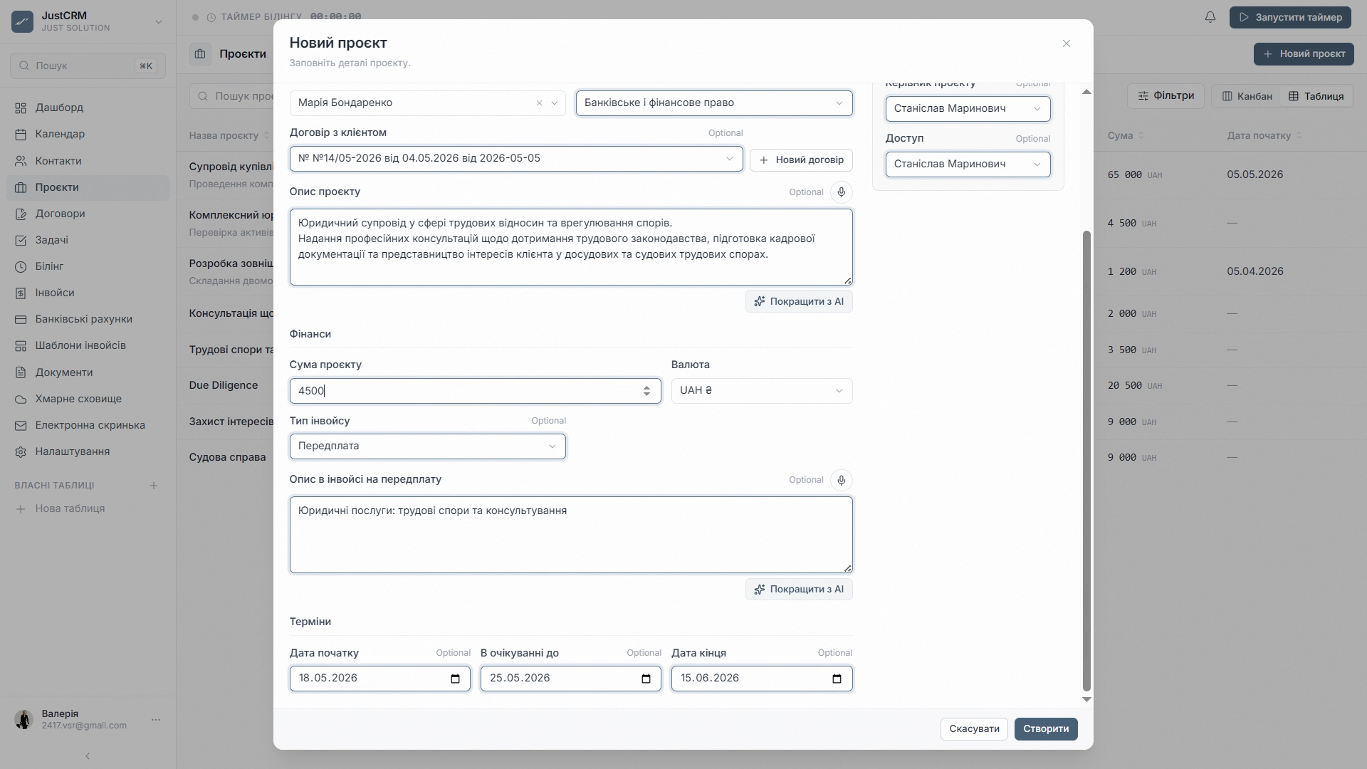Open the Валюта UAH dropdown
Screen dimensions: 1367x769
[761, 391]
